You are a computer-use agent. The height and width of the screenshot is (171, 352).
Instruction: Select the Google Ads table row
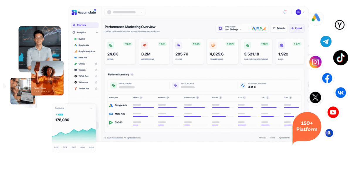204,106
